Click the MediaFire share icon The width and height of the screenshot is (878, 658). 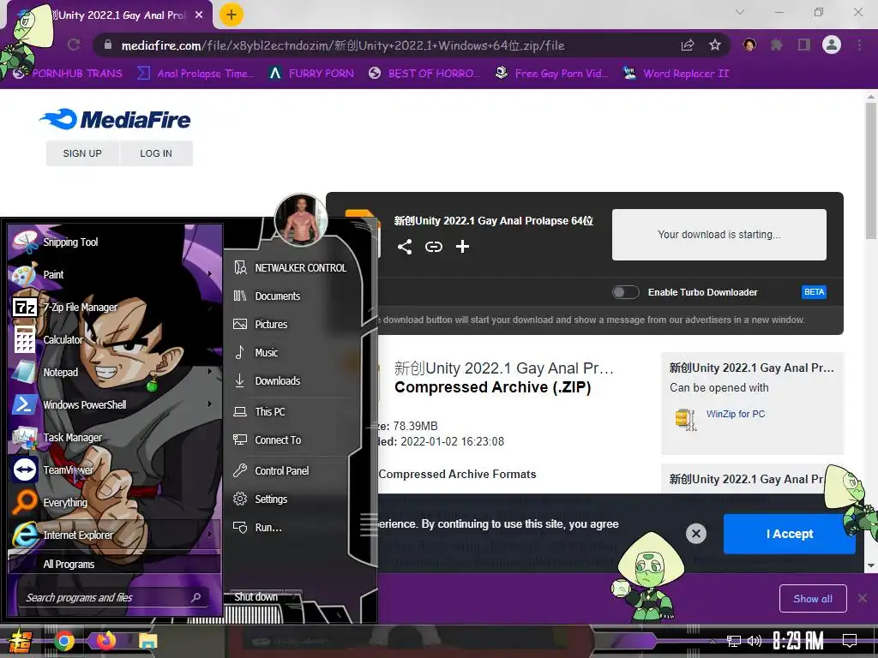[x=405, y=247]
